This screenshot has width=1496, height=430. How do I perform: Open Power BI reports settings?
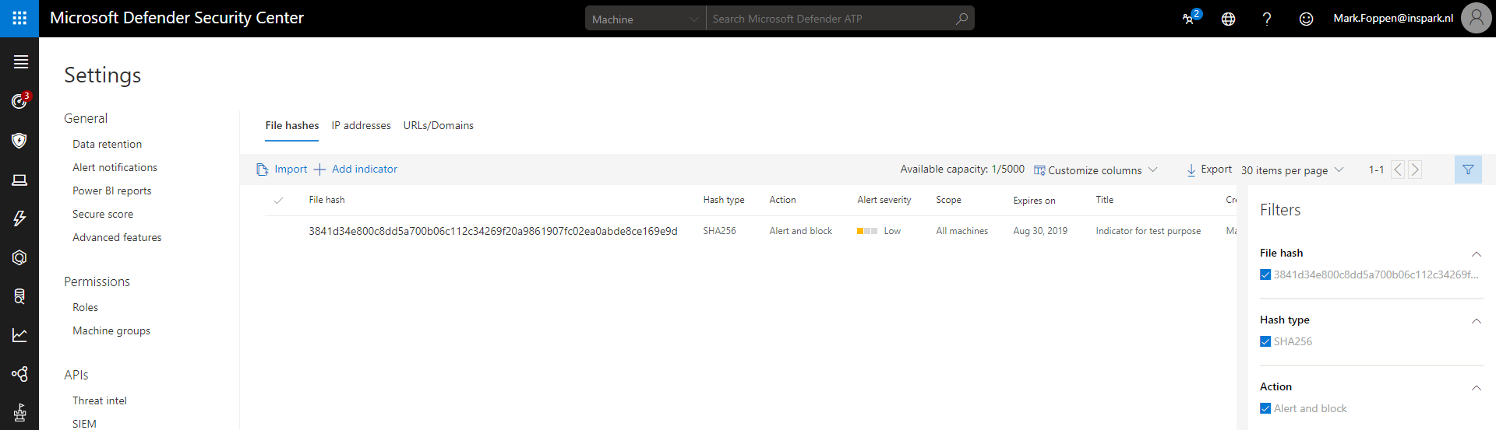[112, 191]
